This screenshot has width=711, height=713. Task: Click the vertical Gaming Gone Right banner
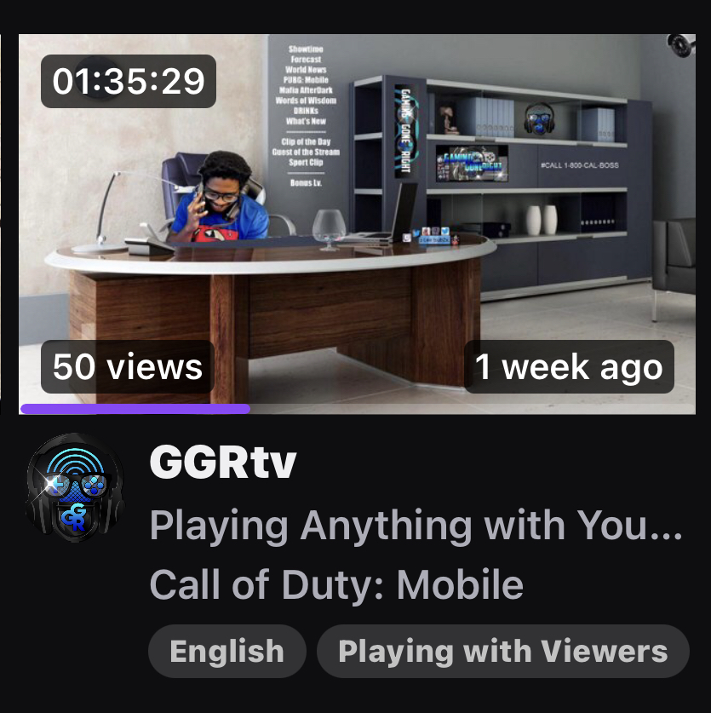(x=405, y=130)
